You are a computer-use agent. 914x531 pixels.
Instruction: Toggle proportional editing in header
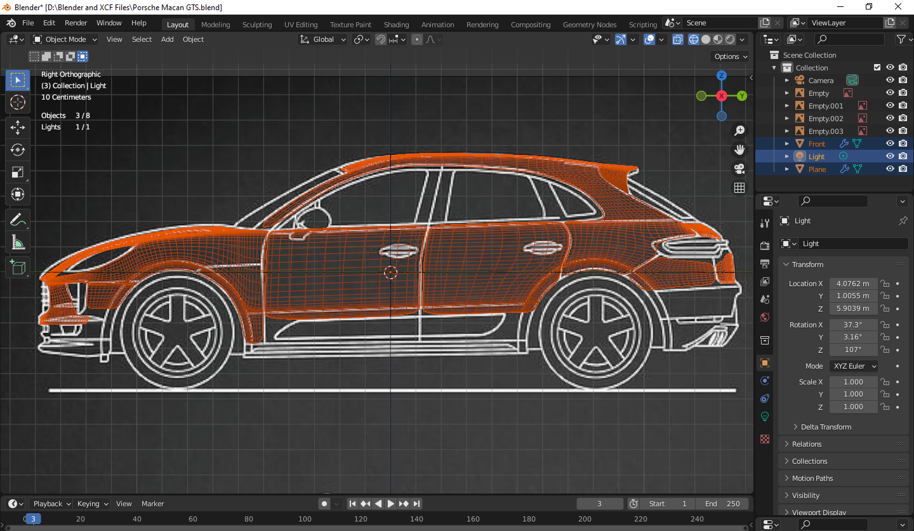point(417,39)
